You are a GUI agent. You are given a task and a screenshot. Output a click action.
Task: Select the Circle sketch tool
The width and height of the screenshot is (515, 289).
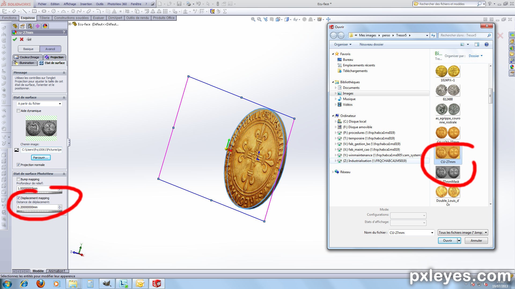pyautogui.click(x=53, y=11)
